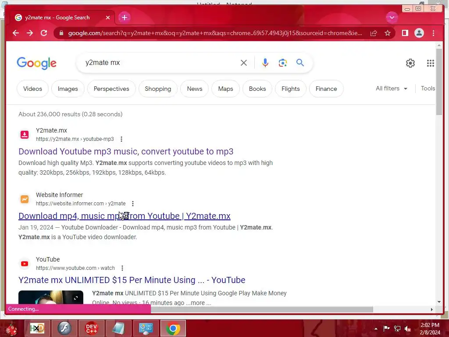The width and height of the screenshot is (449, 337).
Task: Click the Website Informer favicon
Action: pos(25,199)
